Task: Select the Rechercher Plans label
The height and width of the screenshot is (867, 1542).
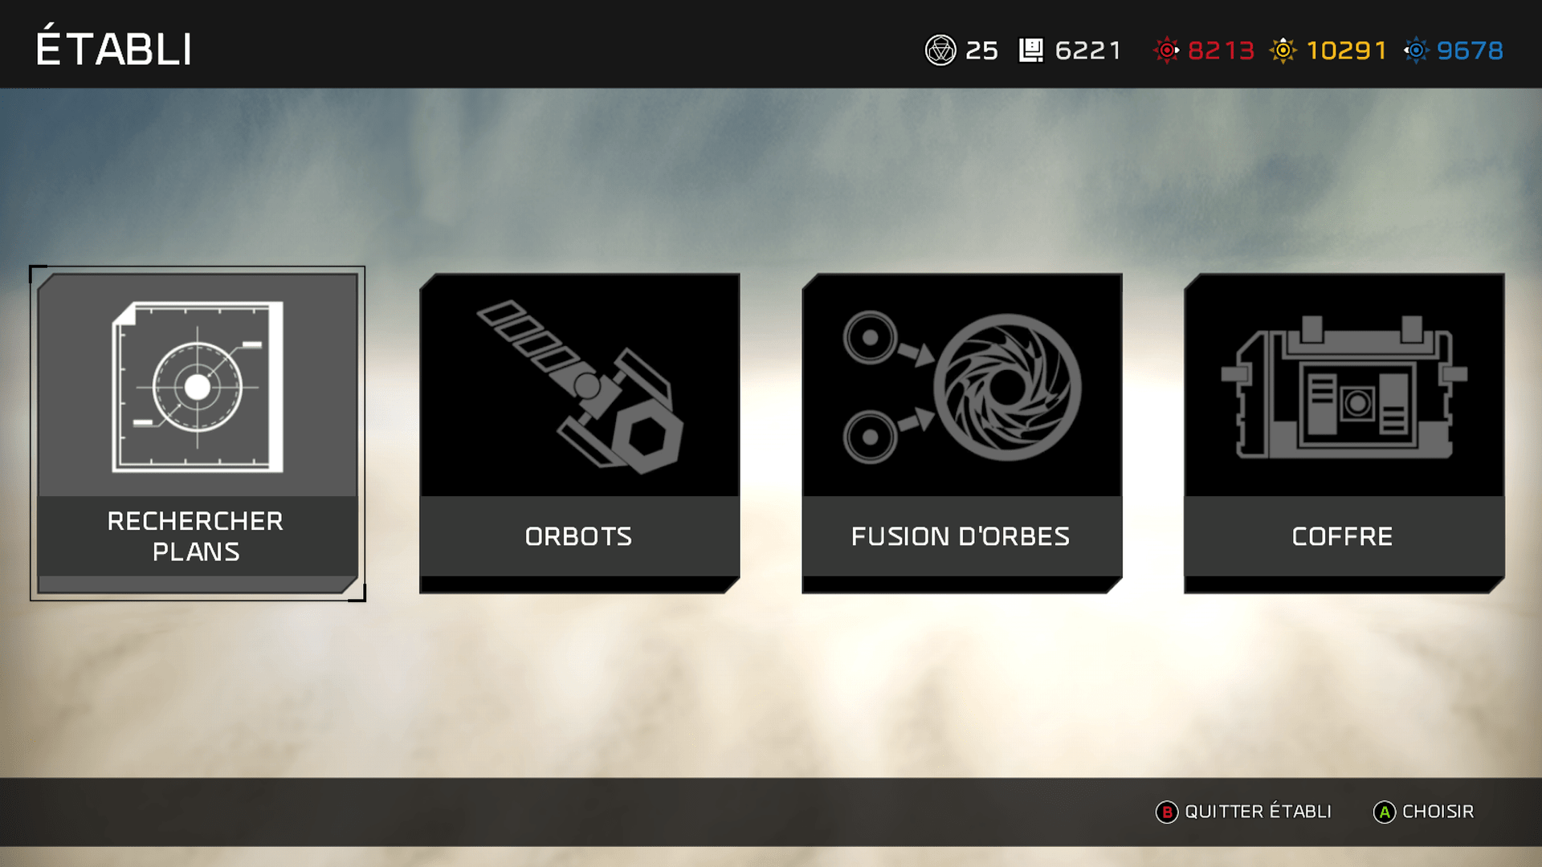Action: (x=196, y=536)
